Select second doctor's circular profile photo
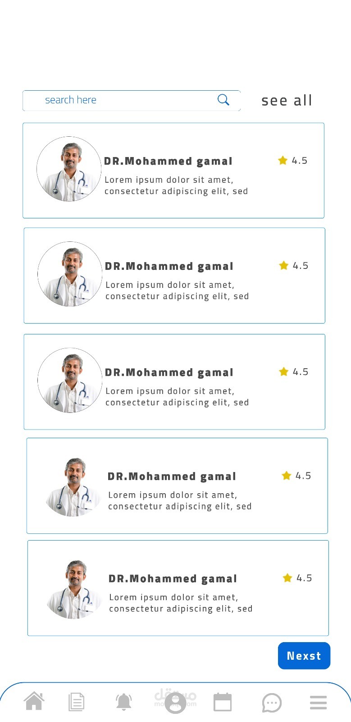 pyautogui.click(x=70, y=274)
